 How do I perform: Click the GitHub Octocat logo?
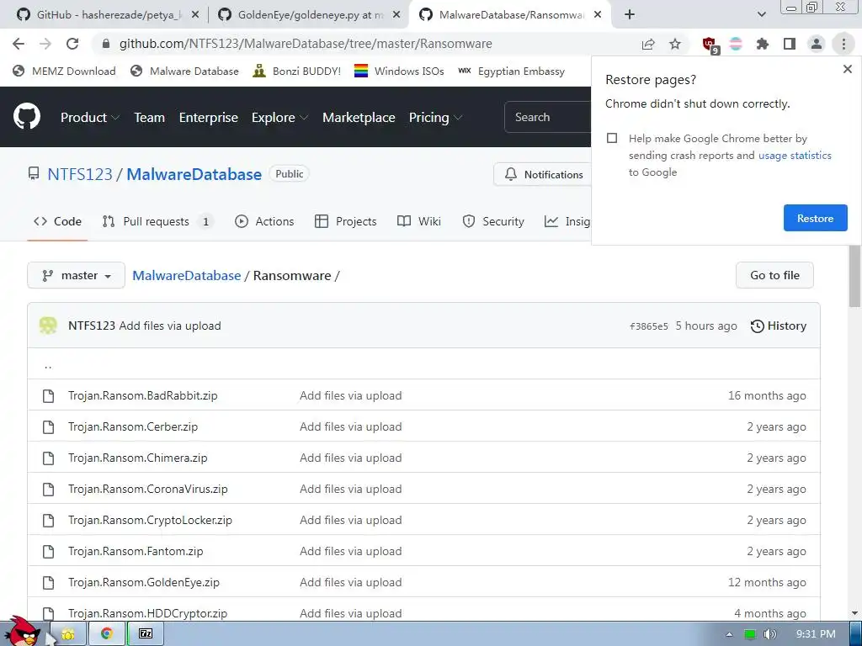(26, 116)
